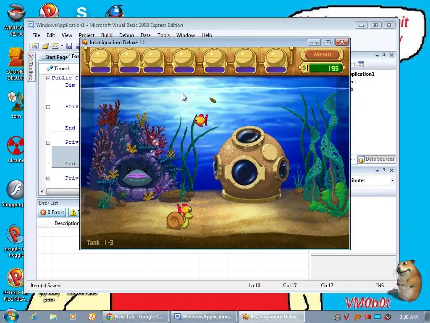Open the Timer1 object dropdown
Screen dimensions: 430x323
(59, 68)
